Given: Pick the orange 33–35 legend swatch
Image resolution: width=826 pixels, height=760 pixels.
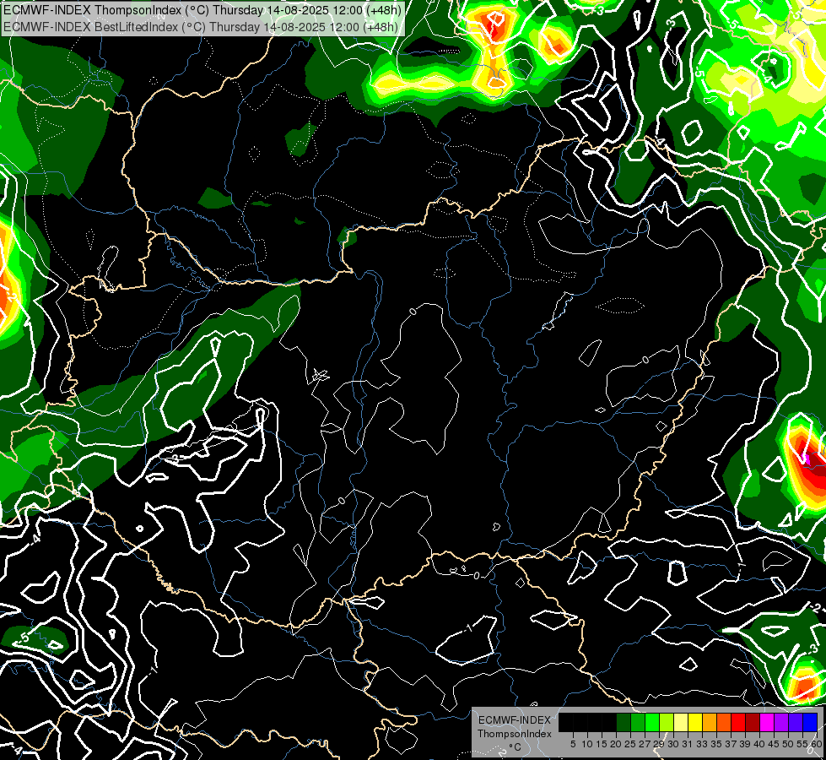Looking at the screenshot, I should (710, 722).
